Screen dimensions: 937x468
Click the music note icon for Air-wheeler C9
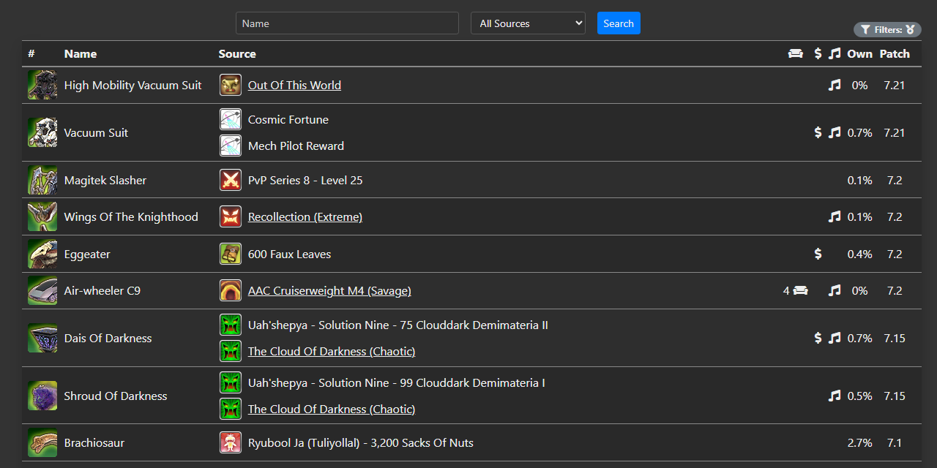835,290
